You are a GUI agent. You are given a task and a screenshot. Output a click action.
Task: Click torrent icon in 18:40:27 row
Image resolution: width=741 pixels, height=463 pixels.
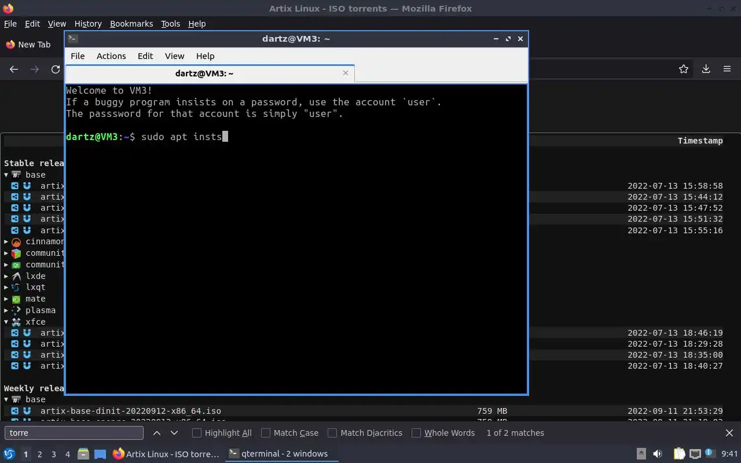tap(15, 366)
